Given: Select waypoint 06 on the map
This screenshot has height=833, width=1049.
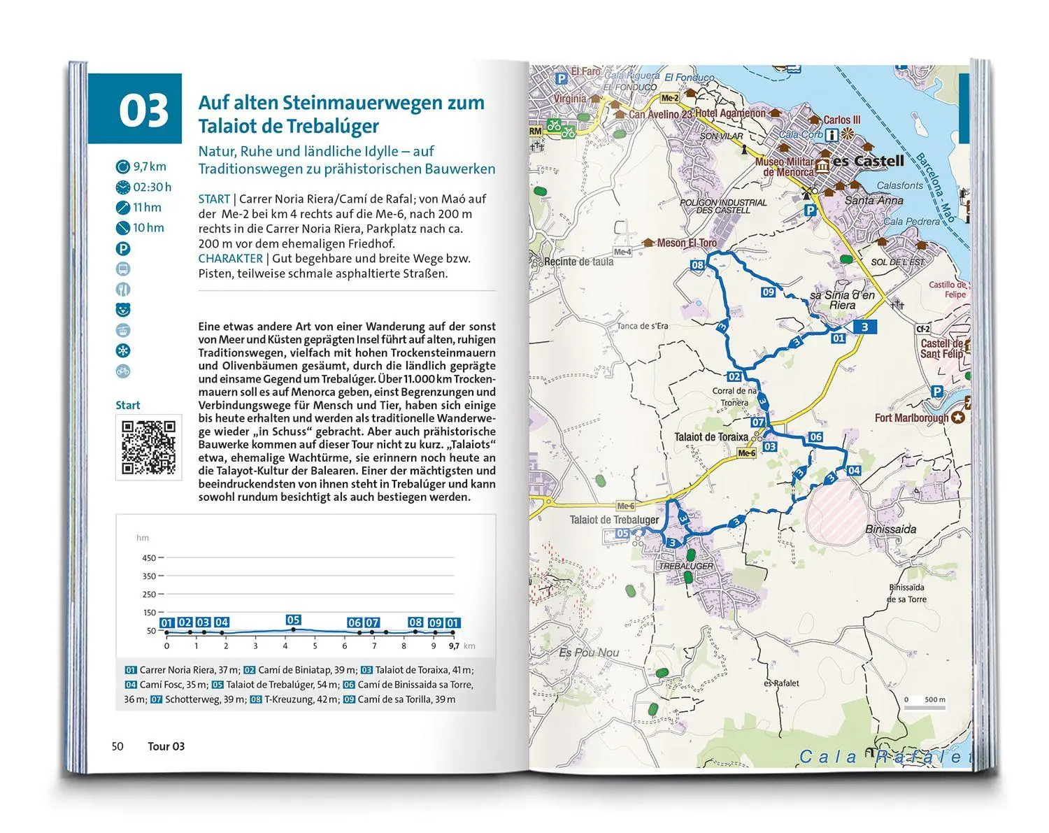Looking at the screenshot, I should click(x=815, y=436).
